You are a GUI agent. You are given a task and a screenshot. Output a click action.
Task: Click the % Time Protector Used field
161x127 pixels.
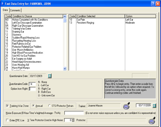[68, 120]
